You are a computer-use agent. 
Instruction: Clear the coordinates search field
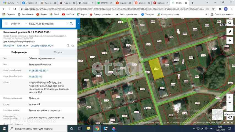(x=67, y=24)
